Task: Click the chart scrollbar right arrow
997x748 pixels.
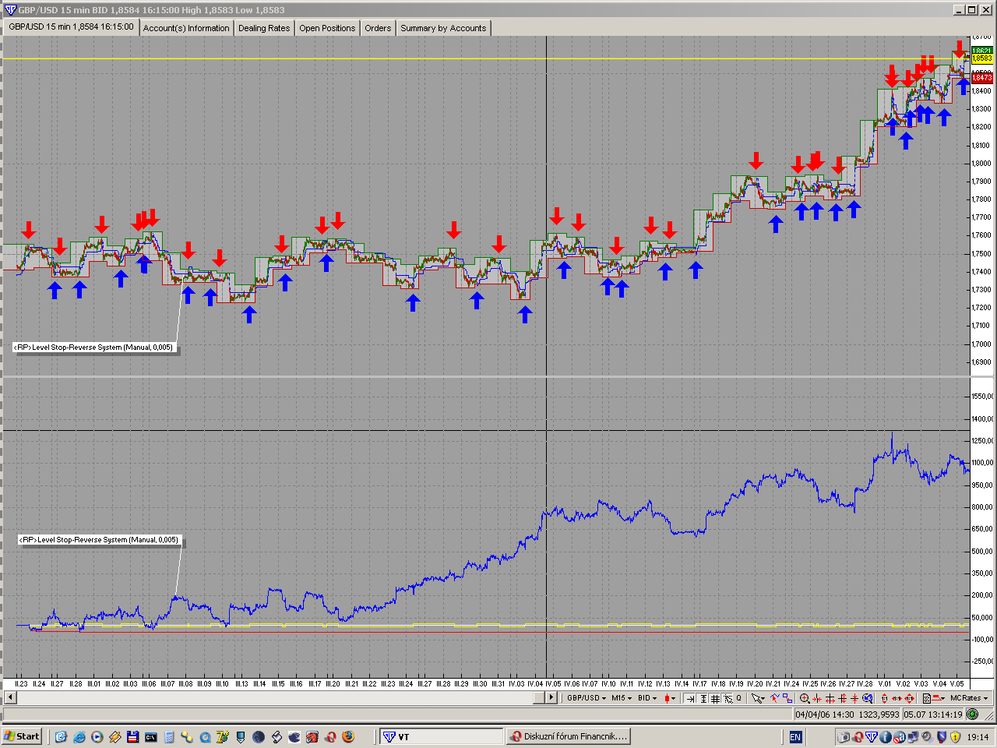Action: [x=551, y=697]
